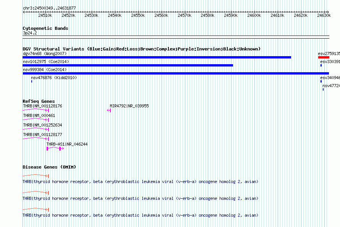Click the chr3:24500349..24631877 coordinate label

click(x=49, y=8)
